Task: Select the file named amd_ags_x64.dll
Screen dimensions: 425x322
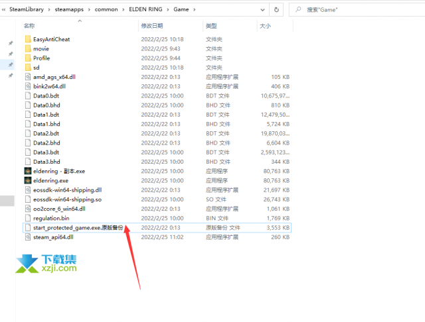Action: tap(54, 77)
